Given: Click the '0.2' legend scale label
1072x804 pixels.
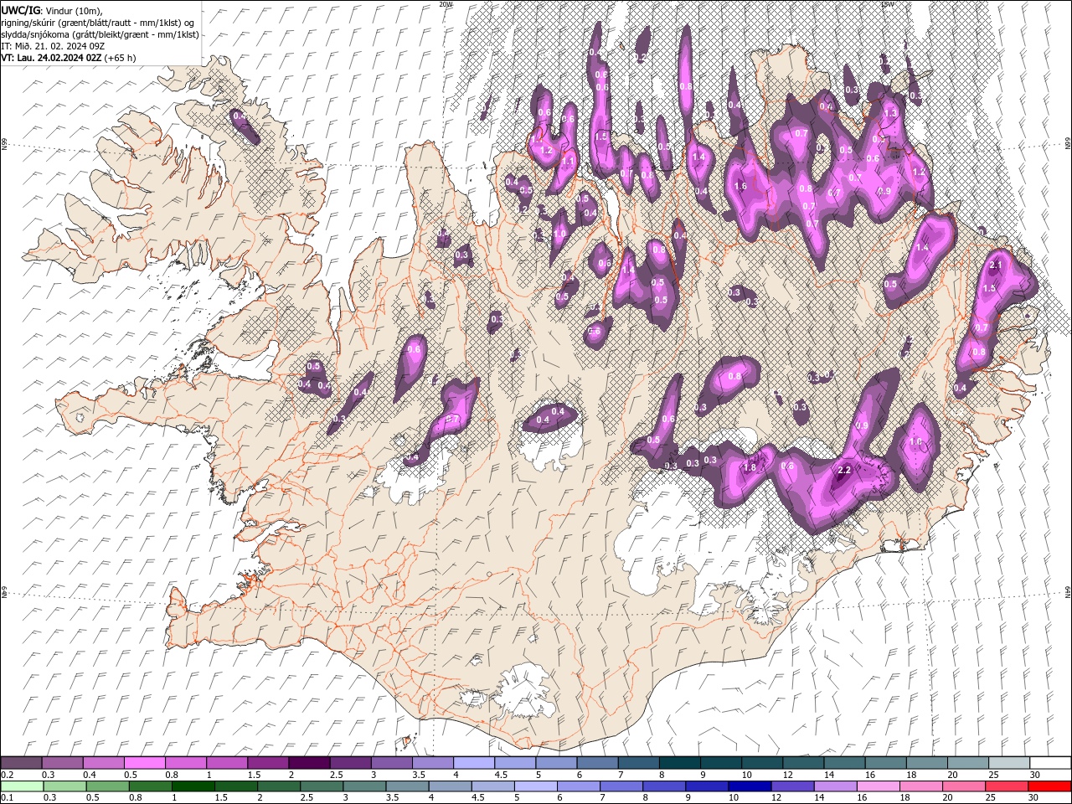Looking at the screenshot, I should [7, 775].
